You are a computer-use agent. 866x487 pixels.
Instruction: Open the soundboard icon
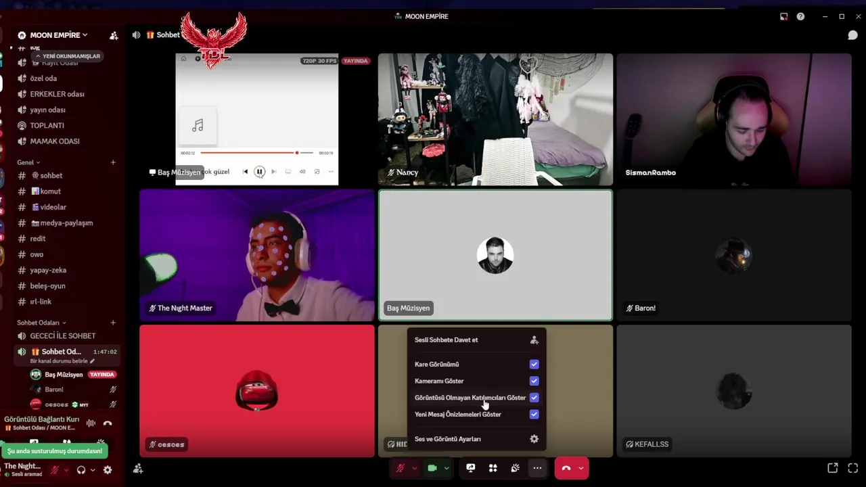515,468
